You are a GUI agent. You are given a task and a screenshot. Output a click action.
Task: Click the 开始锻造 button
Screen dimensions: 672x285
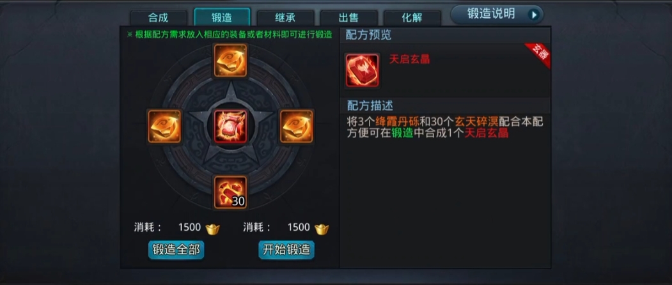coord(286,250)
